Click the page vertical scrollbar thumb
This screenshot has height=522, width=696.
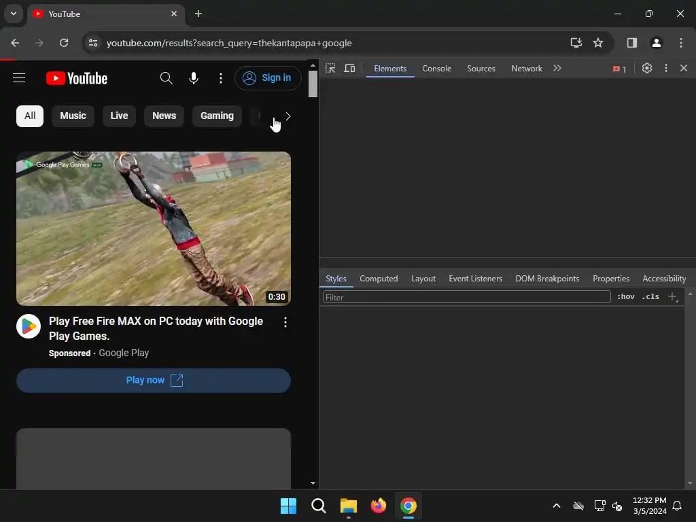[x=313, y=84]
